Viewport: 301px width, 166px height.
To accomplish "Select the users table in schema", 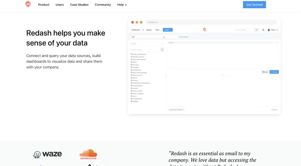I will pos(134,96).
